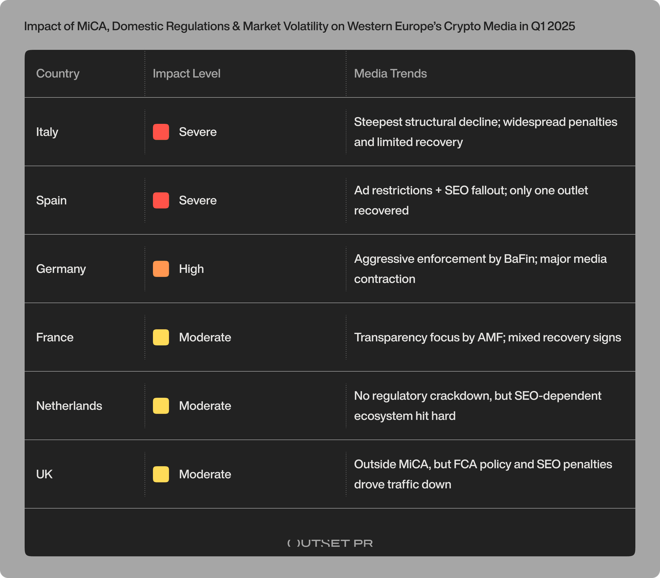Viewport: 660px width, 578px height.
Task: Select the Netherlands yellow Moderate swatch
Action: point(161,406)
